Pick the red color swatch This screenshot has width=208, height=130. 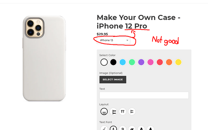(x=160, y=62)
